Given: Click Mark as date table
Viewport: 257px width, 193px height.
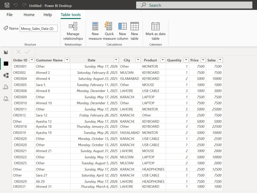Looking at the screenshot, I should click(155, 31).
